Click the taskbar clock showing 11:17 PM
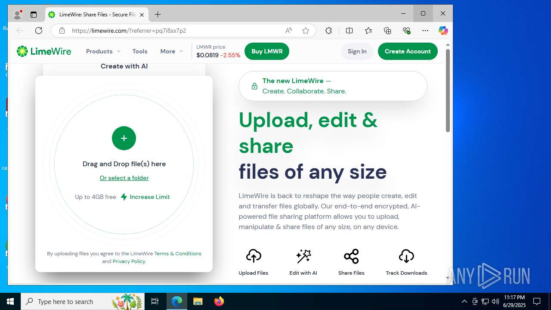Screen dimensions: 551x310 pyautogui.click(x=514, y=301)
